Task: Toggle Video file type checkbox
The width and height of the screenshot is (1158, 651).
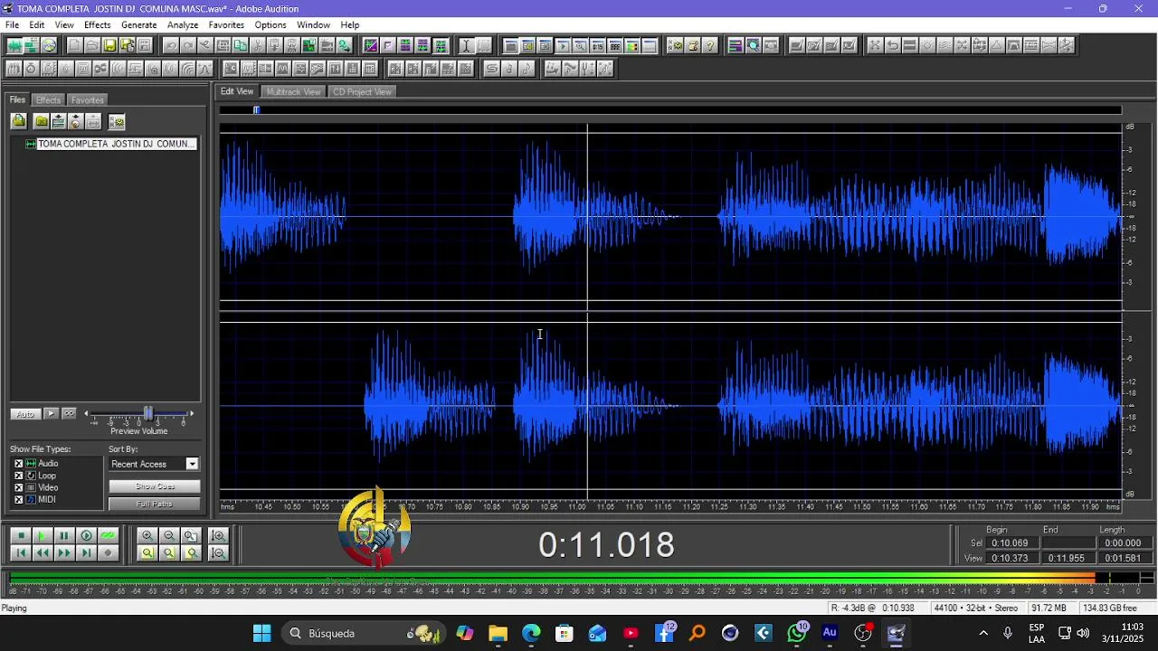Action: 18,487
